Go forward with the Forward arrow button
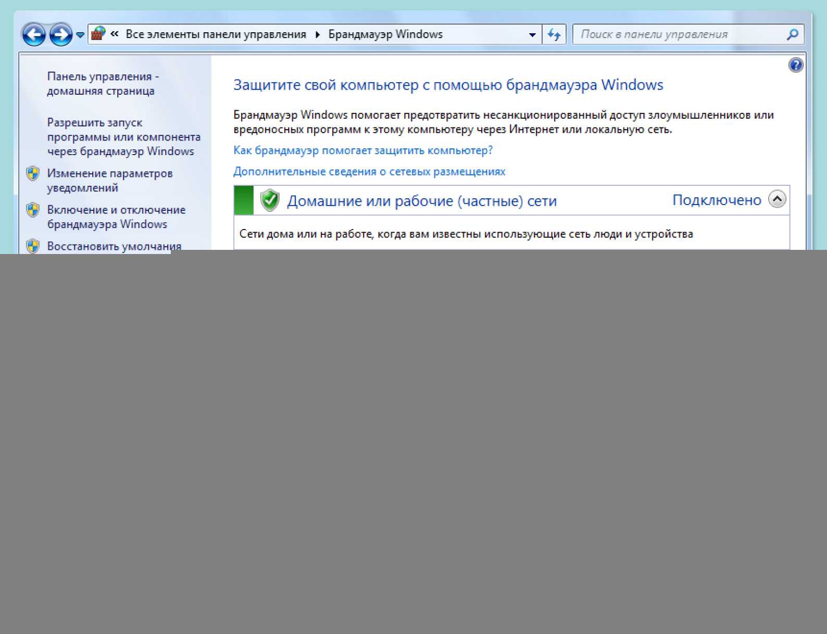827x634 pixels. pos(61,35)
